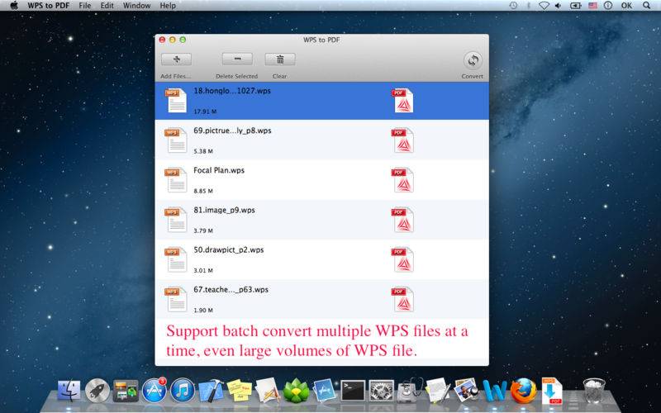Open the green leaf app in dock
This screenshot has width=661, height=413.
(296, 391)
